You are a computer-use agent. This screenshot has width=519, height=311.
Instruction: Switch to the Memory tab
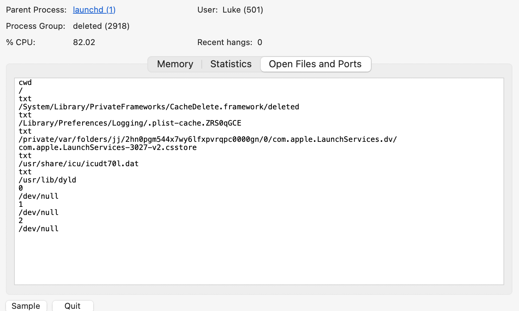pos(175,64)
